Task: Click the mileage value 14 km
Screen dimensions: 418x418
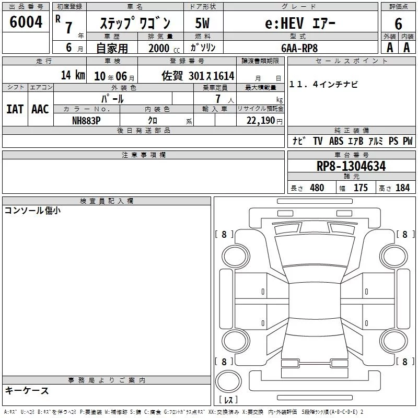Action: click(73, 75)
